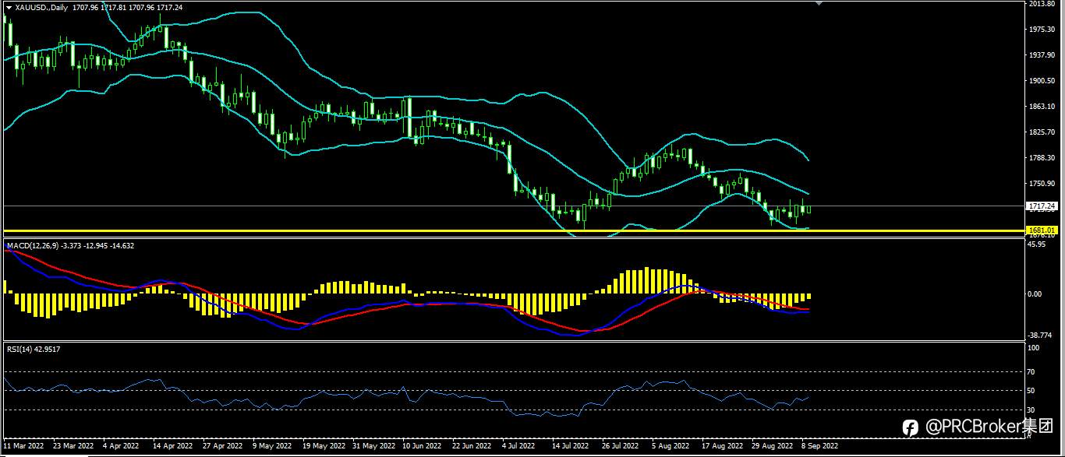
Task: Click the 1937.90 price scale label
Action: [1042, 55]
